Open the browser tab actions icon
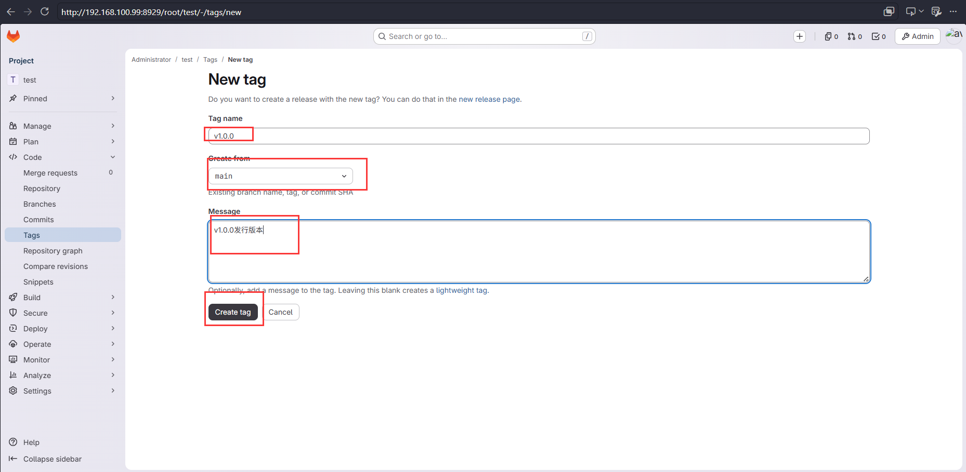 pos(889,11)
